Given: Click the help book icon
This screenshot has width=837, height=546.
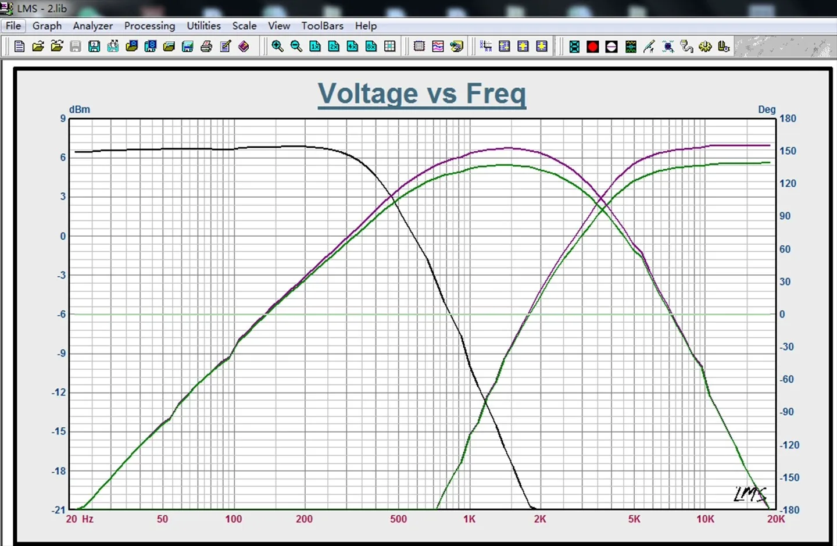Looking at the screenshot, I should click(244, 47).
